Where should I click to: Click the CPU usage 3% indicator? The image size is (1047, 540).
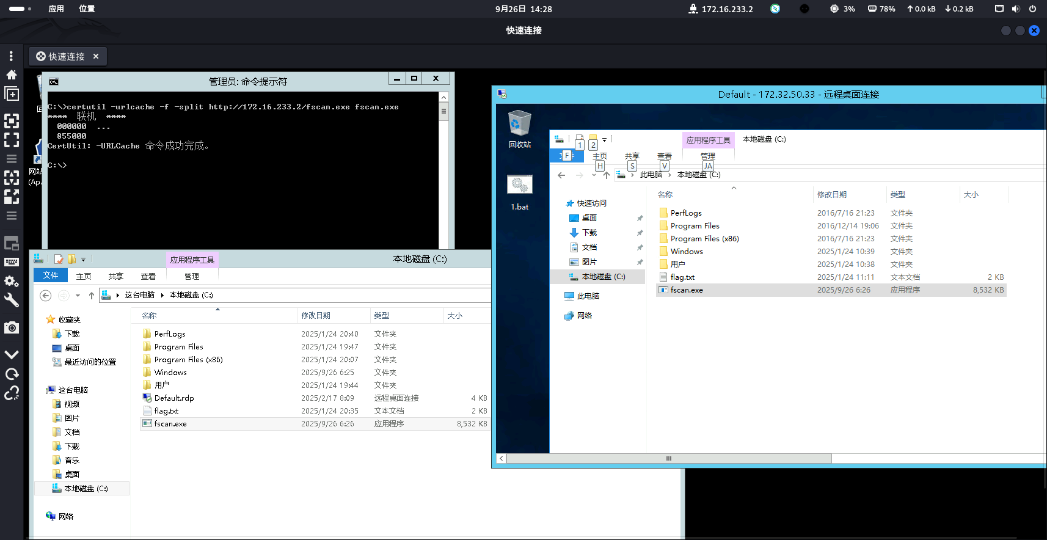pos(842,9)
